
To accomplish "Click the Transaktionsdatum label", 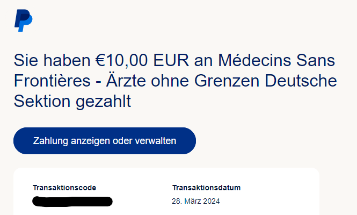I will [x=206, y=188].
